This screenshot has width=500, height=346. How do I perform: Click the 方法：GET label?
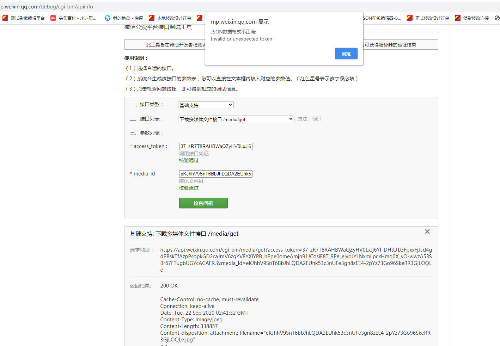click(x=309, y=119)
